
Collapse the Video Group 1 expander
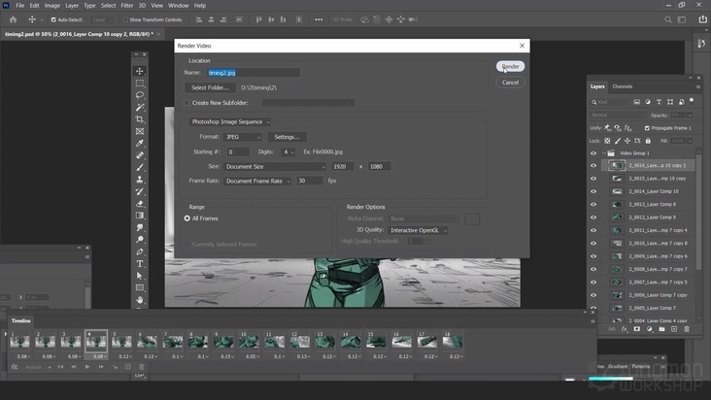[603, 153]
